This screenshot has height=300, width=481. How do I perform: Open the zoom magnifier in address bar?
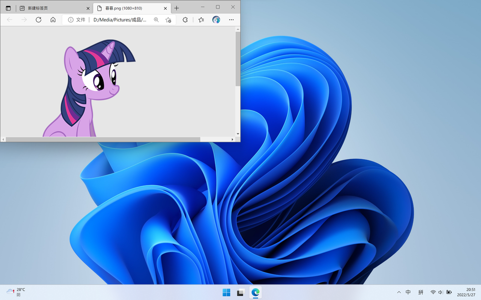[x=156, y=20]
